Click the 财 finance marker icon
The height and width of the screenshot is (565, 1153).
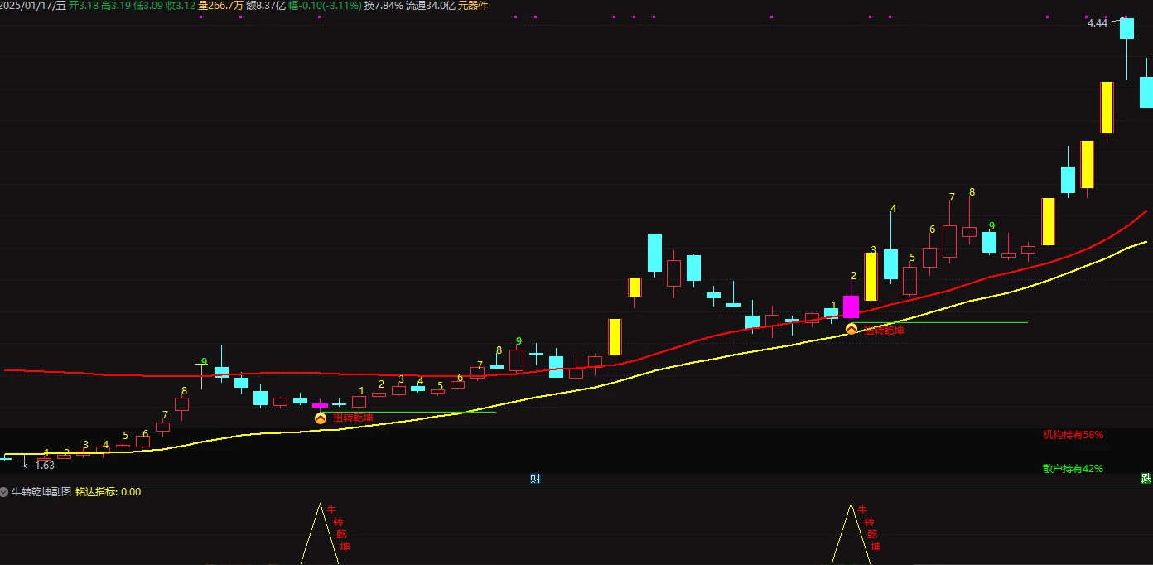coord(536,478)
